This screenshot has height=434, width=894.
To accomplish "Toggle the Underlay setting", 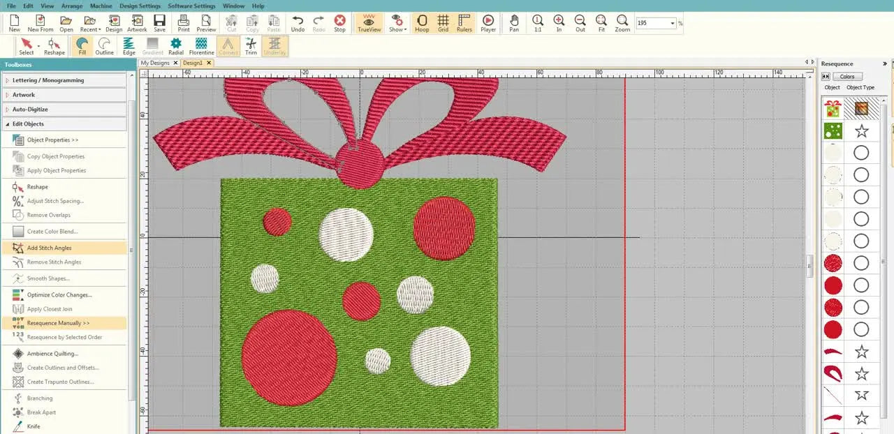I will [275, 46].
